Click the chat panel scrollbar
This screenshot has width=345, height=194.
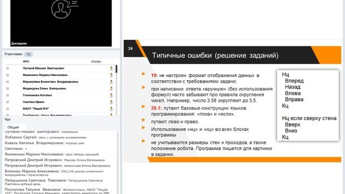[118, 162]
